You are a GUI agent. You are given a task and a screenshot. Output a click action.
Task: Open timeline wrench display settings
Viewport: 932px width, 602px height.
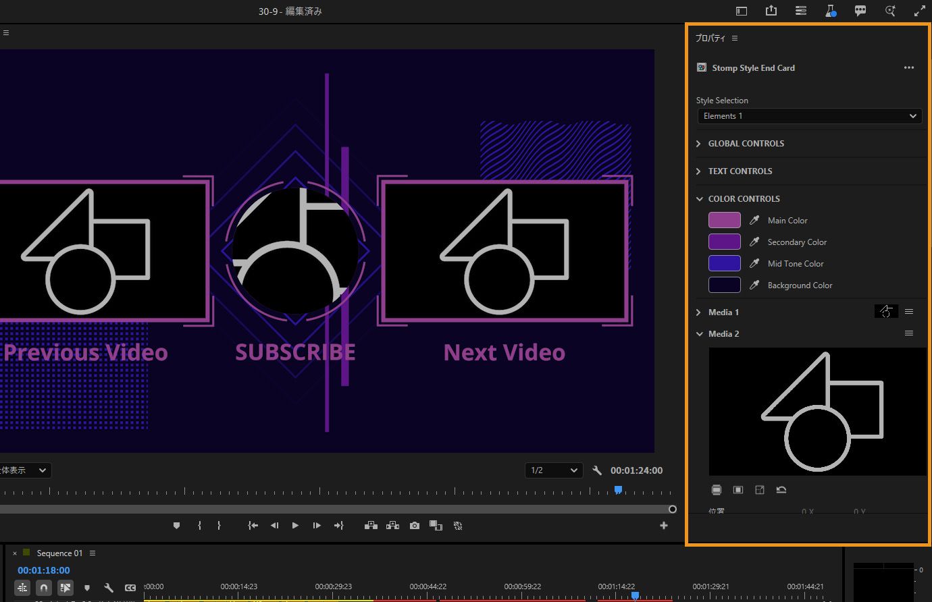[108, 588]
